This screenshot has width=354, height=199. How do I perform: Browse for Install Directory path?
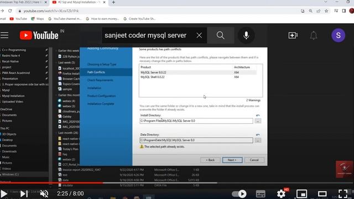pyautogui.click(x=258, y=121)
